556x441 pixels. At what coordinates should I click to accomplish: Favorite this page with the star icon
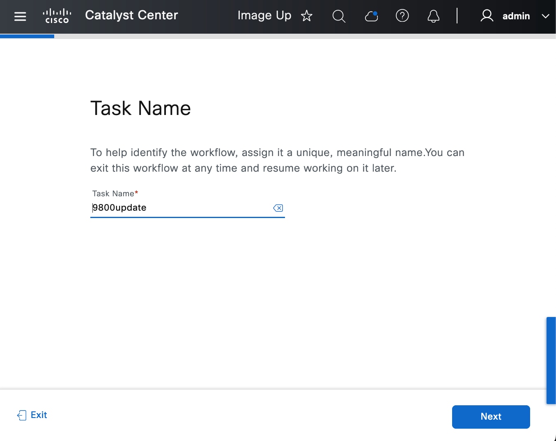click(x=306, y=16)
